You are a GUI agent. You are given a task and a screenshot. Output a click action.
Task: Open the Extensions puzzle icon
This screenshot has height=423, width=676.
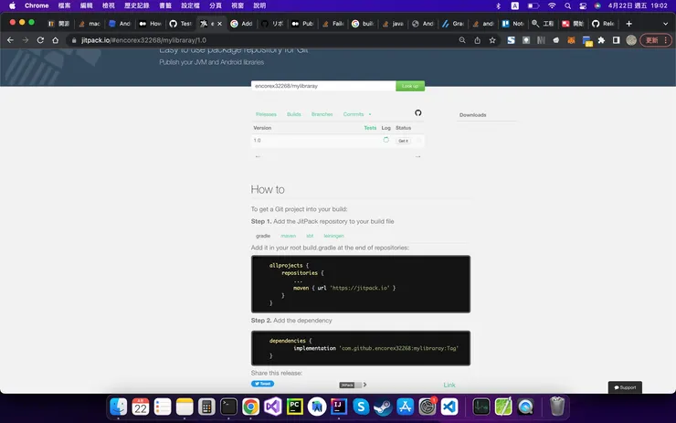(601, 40)
